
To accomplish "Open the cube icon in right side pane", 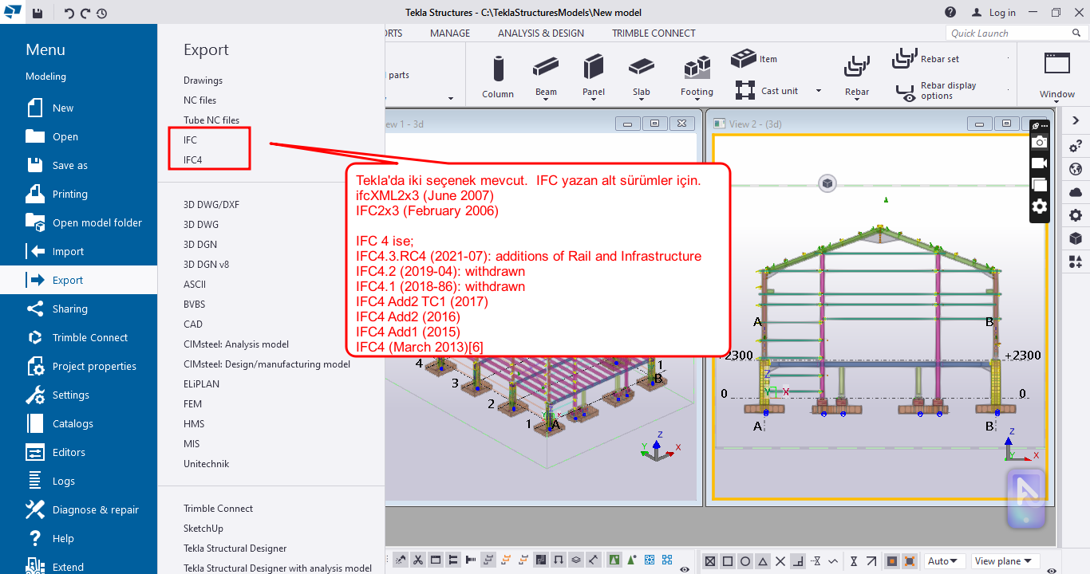I will pyautogui.click(x=1076, y=238).
